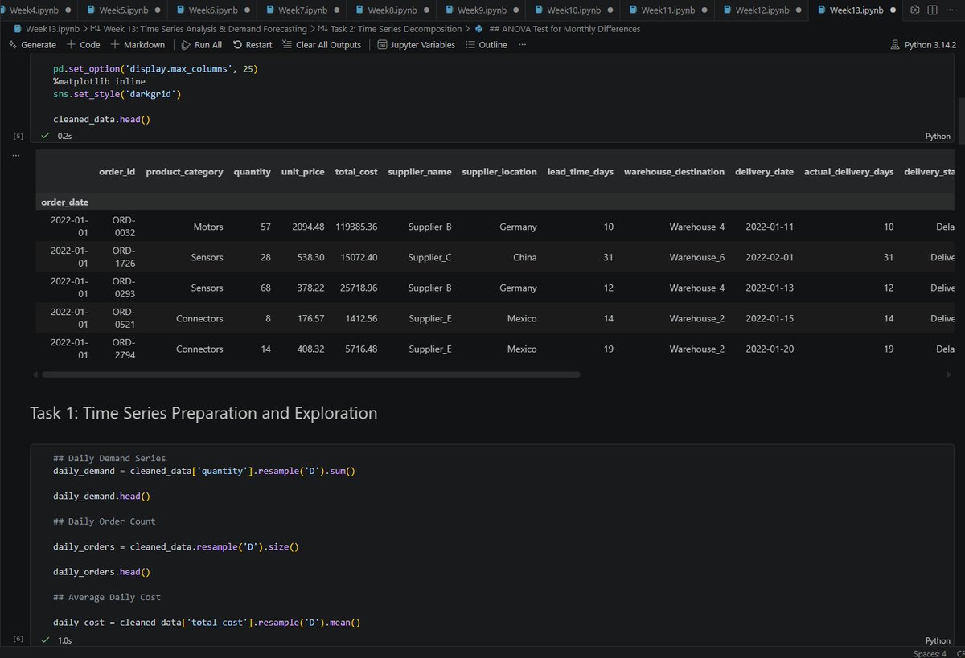Split the editor to the right
965x658 pixels.
(x=933, y=10)
